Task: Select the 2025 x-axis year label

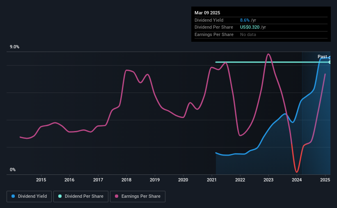Action: pyautogui.click(x=325, y=180)
